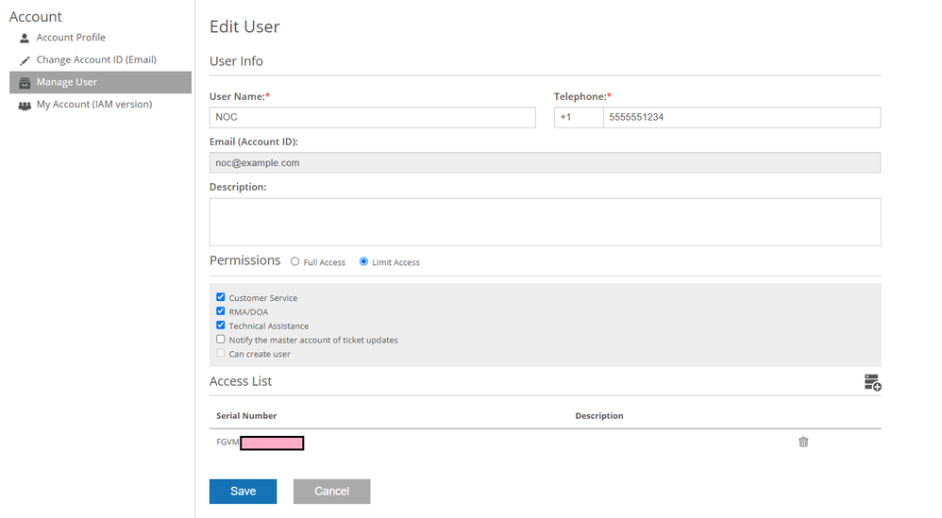Click the Change Account ID pencil icon

[x=25, y=60]
